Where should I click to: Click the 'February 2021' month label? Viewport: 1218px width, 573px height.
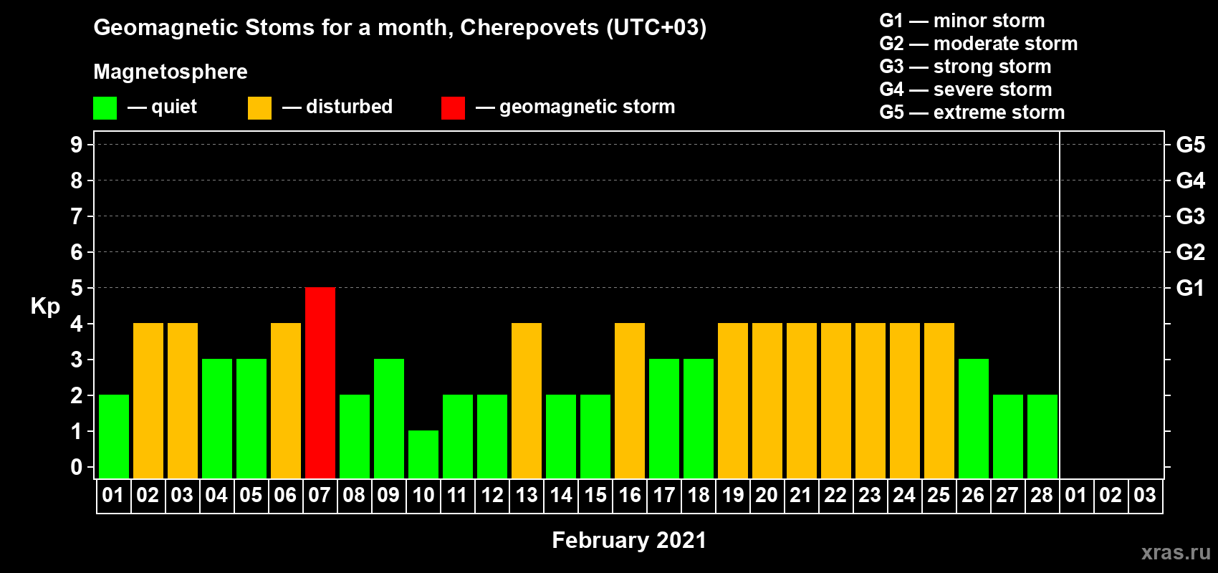coord(629,540)
